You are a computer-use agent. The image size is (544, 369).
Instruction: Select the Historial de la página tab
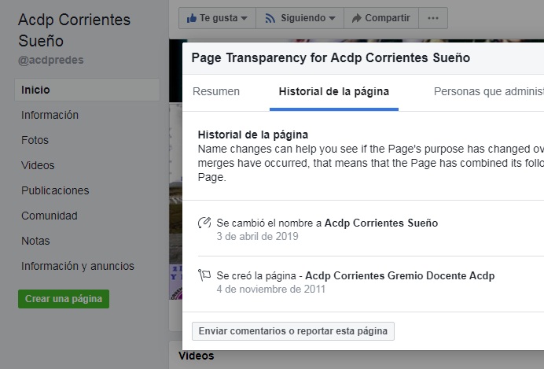(334, 91)
